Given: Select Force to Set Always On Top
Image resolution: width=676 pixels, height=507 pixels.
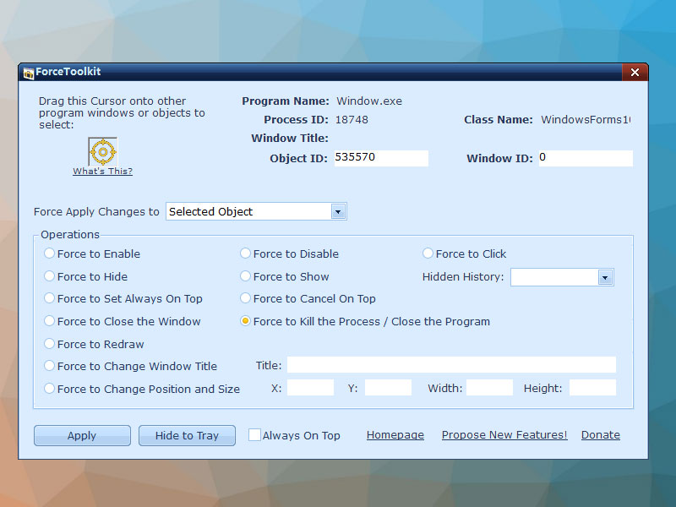Looking at the screenshot, I should click(x=50, y=298).
